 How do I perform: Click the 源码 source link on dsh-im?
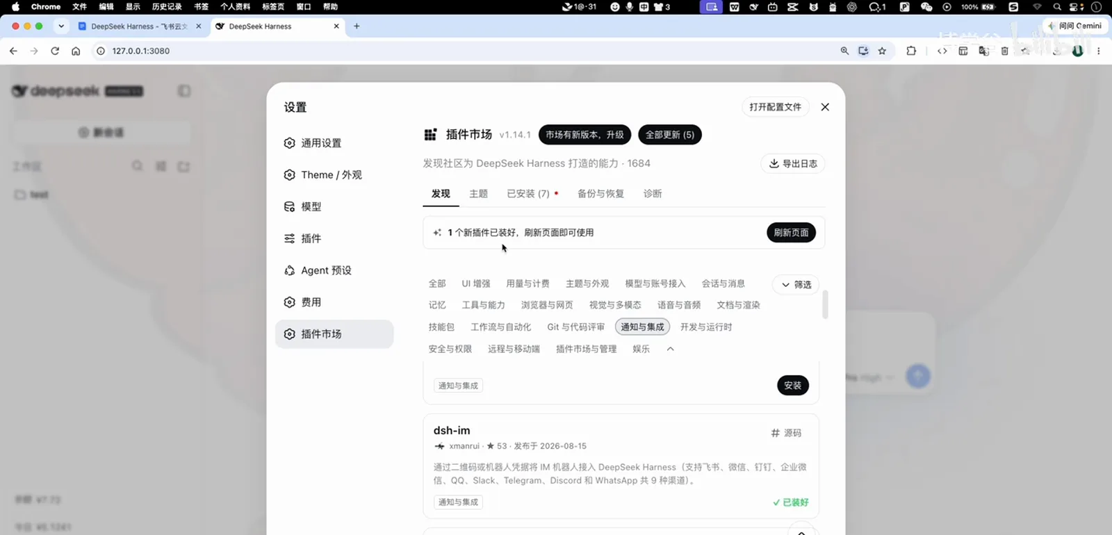[x=786, y=433]
